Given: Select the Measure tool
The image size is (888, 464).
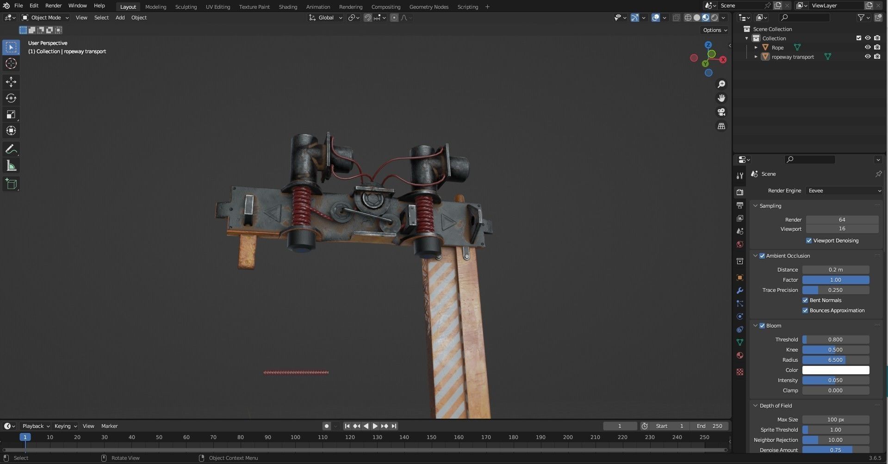Looking at the screenshot, I should tap(11, 166).
